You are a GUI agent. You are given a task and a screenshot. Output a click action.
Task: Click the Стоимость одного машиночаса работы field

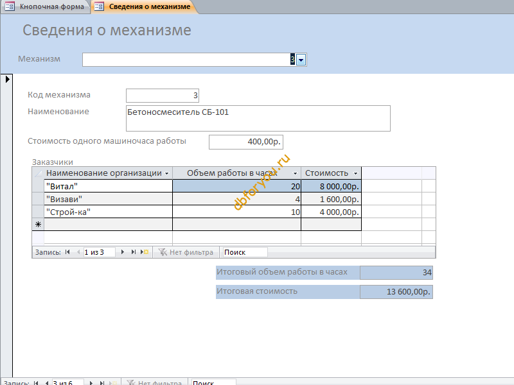(x=246, y=142)
